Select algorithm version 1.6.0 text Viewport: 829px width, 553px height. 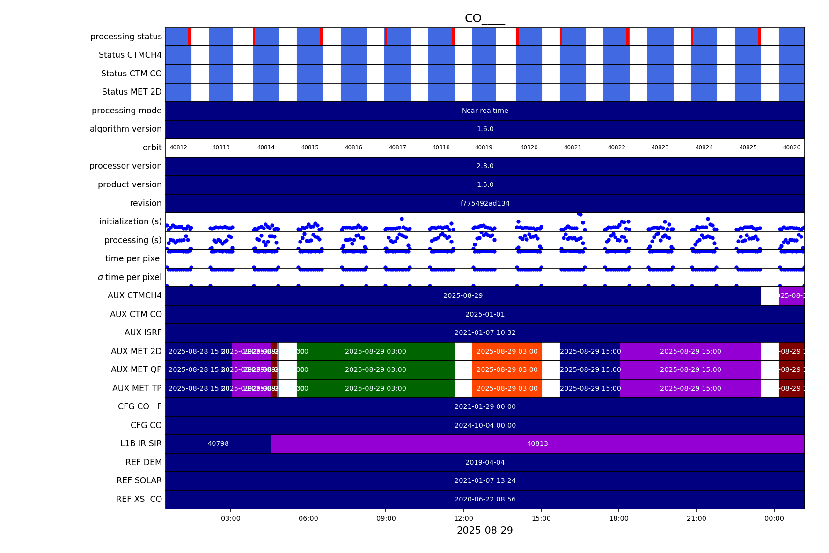485,129
